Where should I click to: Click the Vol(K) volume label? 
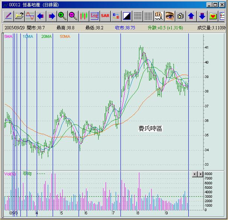[10, 174]
